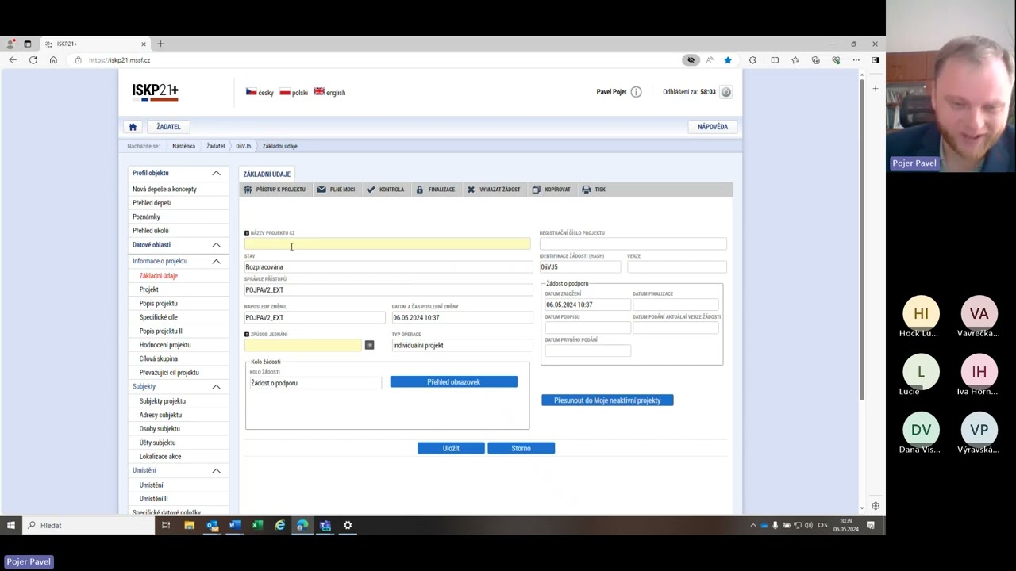Open a new browser tab

click(x=160, y=44)
